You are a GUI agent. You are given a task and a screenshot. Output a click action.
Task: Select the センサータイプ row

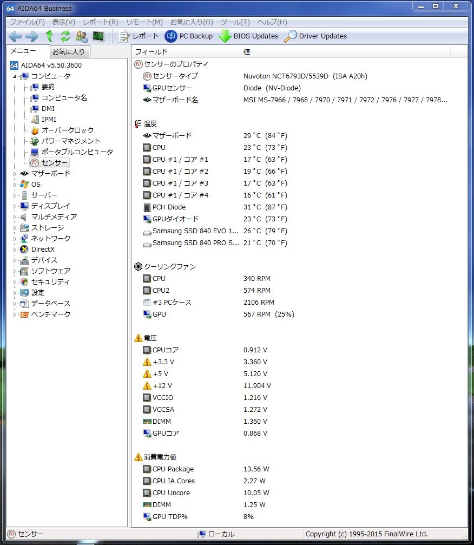(x=299, y=76)
